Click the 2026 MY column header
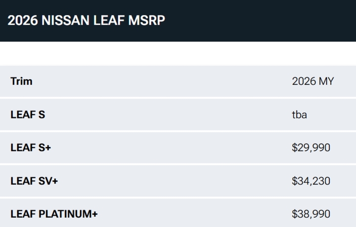The height and width of the screenshot is (227, 356). click(312, 81)
